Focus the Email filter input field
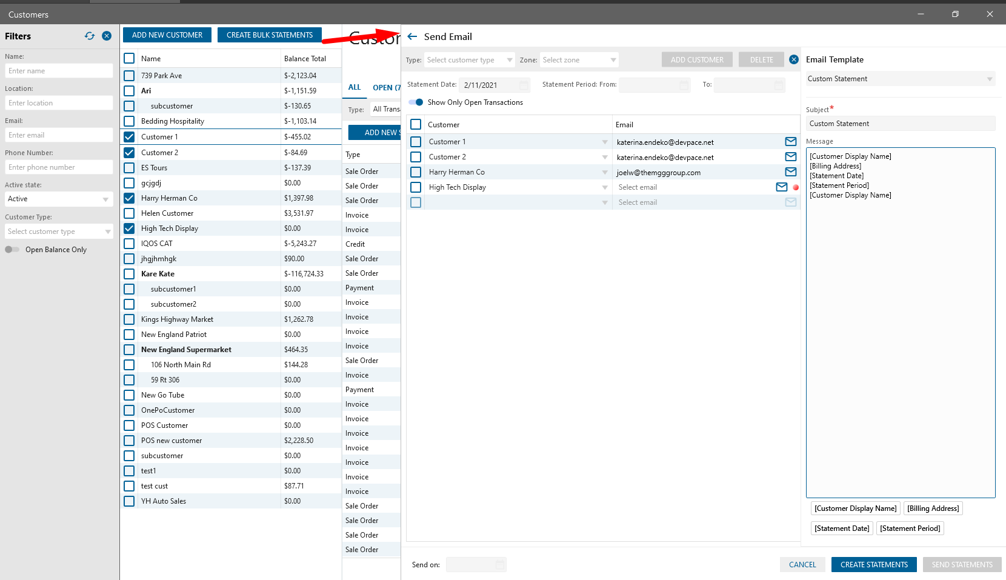The width and height of the screenshot is (1006, 580). click(x=59, y=135)
